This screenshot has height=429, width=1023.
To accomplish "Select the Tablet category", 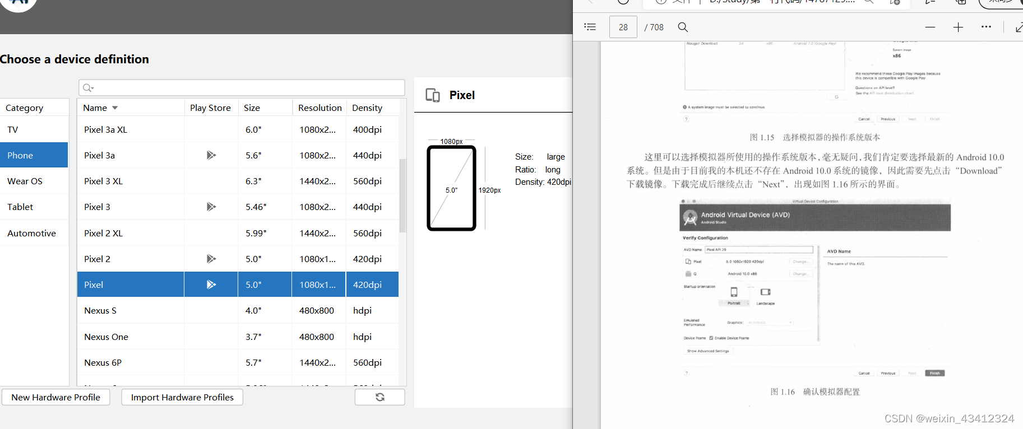I will coord(34,207).
